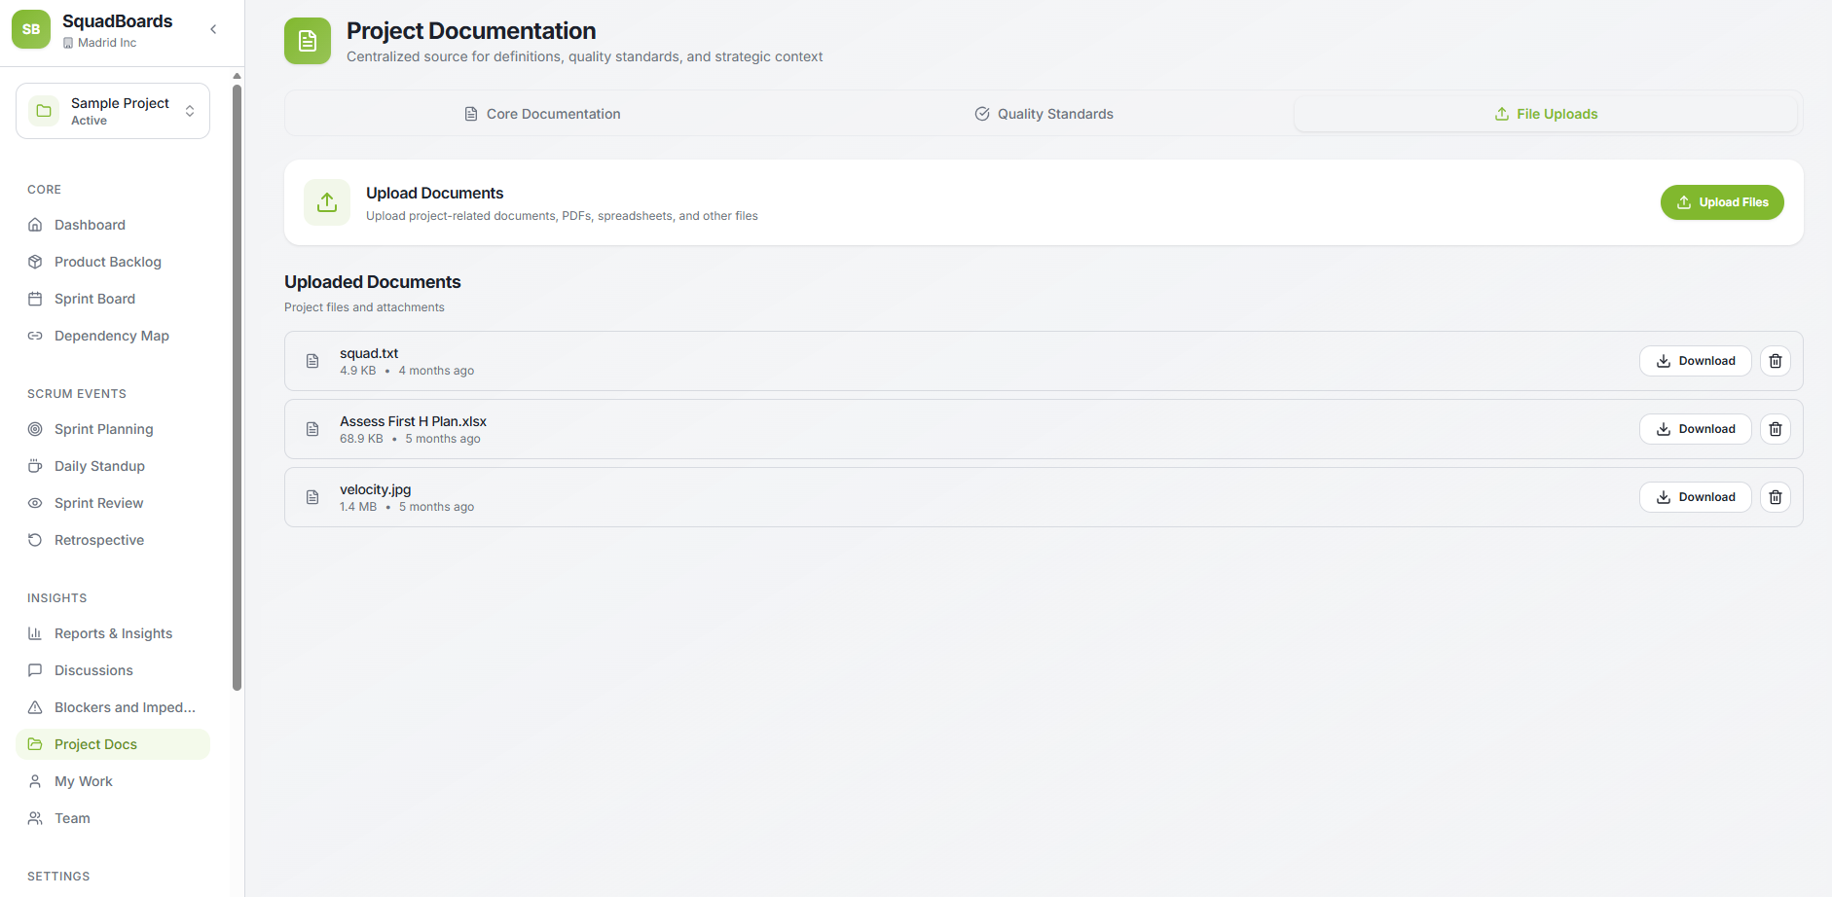Select the File Uploads tab

click(1546, 114)
